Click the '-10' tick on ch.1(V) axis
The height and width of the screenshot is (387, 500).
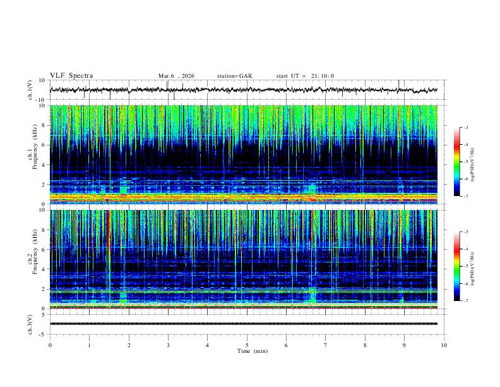pos(42,100)
